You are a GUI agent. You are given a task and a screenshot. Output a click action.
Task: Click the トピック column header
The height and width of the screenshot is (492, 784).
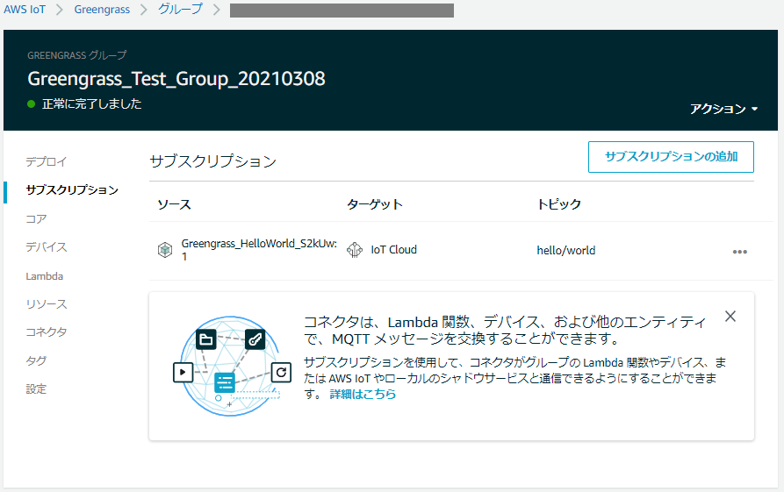559,204
